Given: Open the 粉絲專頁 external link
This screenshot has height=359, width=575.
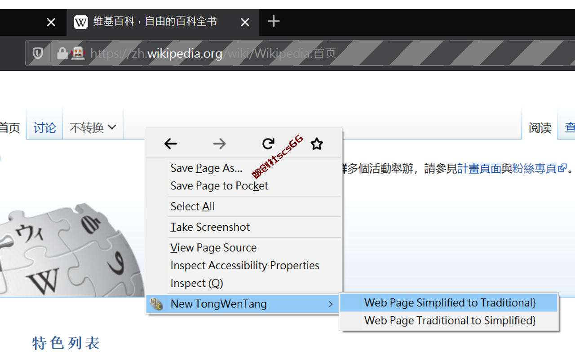Looking at the screenshot, I should coord(540,169).
